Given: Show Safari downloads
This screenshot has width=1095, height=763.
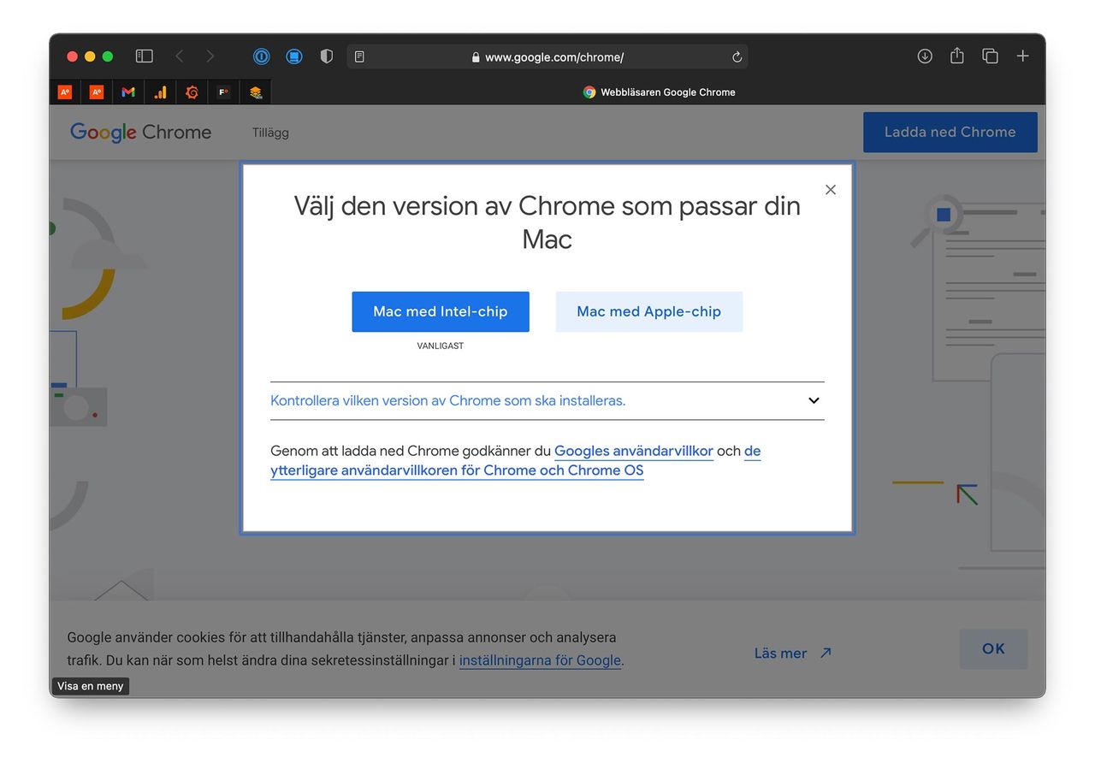Looking at the screenshot, I should coord(925,56).
